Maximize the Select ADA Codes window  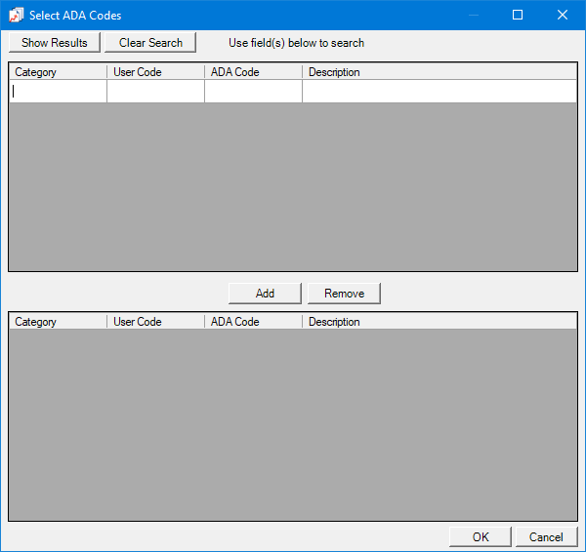(x=518, y=15)
